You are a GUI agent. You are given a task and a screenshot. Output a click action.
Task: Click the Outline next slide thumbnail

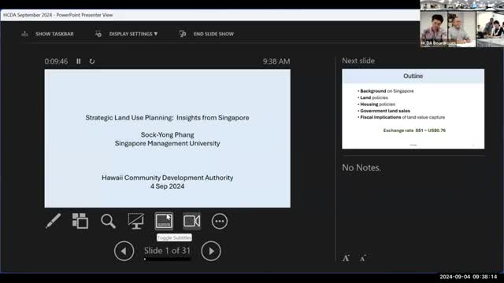coord(413,108)
